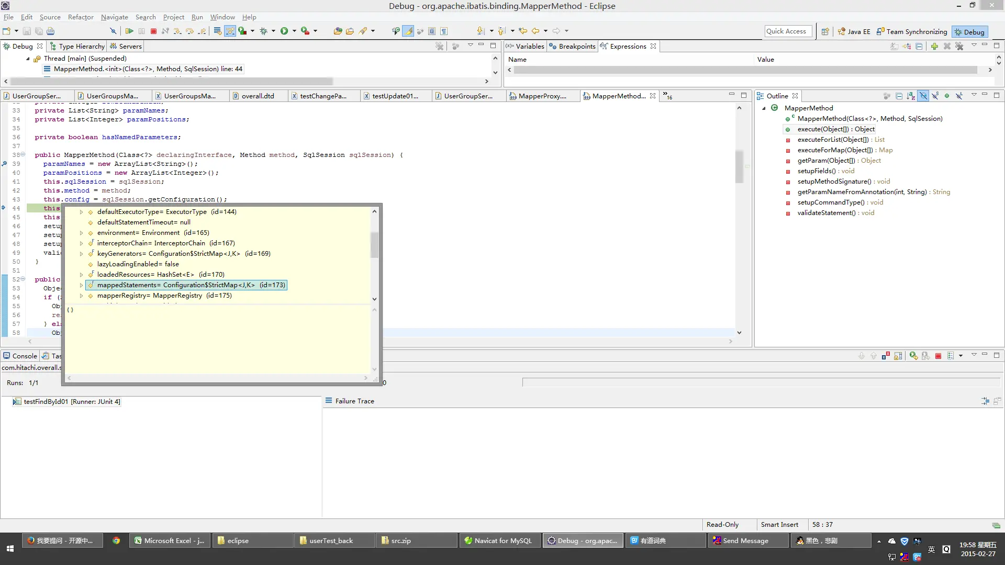Click the editor vertical scrollbar thumb
Image resolution: width=1005 pixels, height=565 pixels.
tap(739, 167)
